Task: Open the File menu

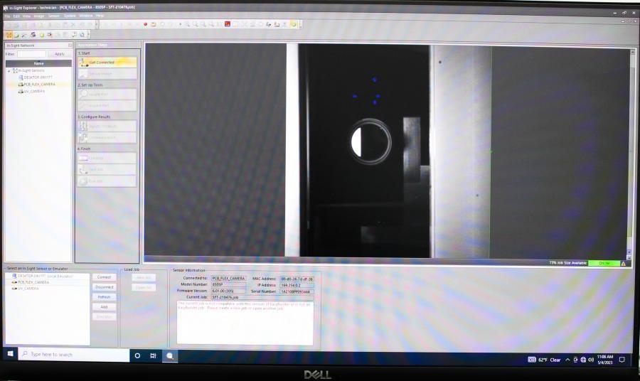Action: (x=7, y=16)
